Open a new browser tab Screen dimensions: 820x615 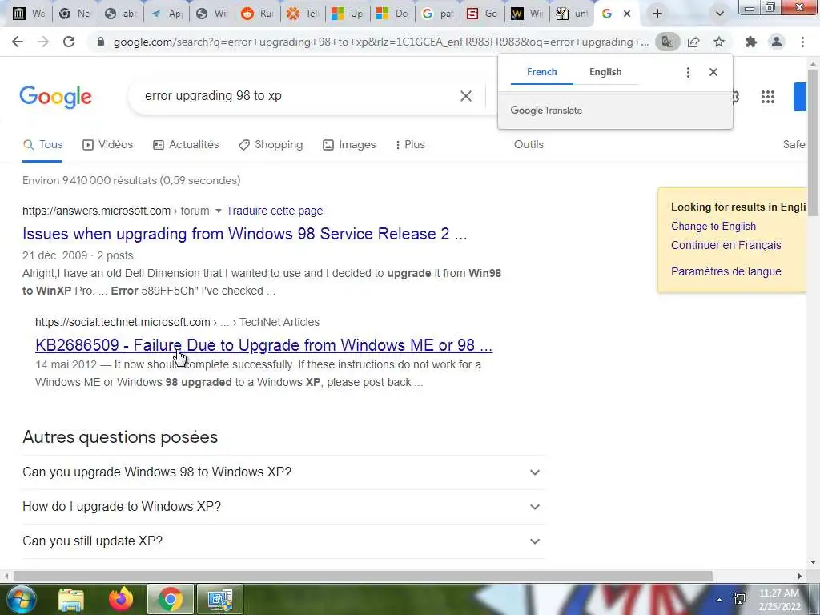pos(657,14)
